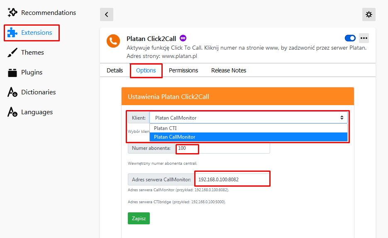
Task: Disable the Platan Click2Call extension toggle
Action: coord(350,38)
